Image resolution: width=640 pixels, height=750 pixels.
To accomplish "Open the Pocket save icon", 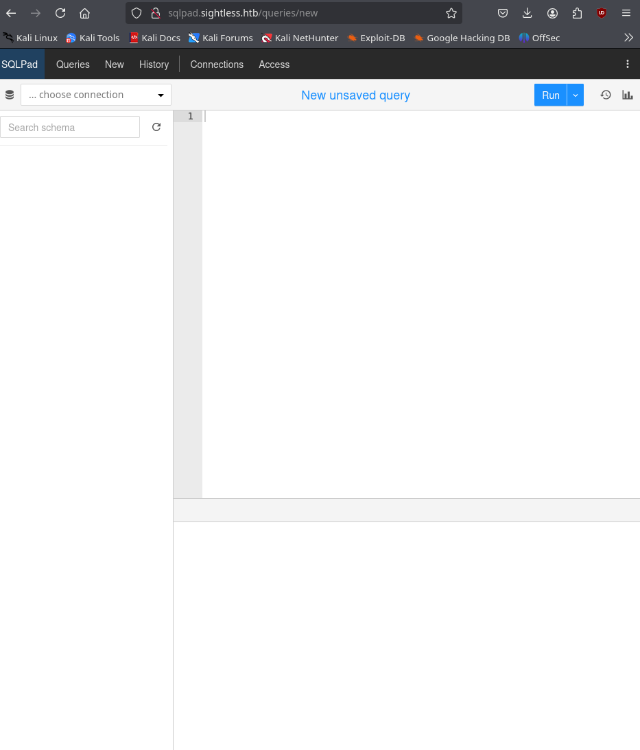I will tap(503, 14).
